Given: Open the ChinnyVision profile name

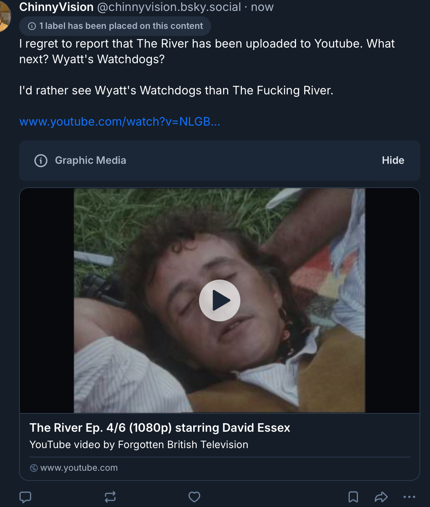Looking at the screenshot, I should [x=56, y=7].
